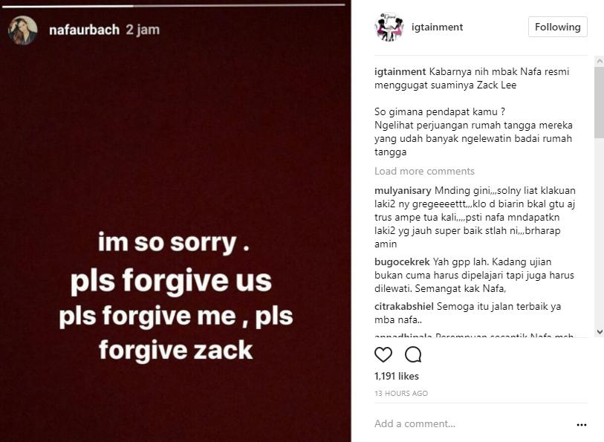Visit bugocekrek's profile from comment
604x442 pixels.
[402, 262]
